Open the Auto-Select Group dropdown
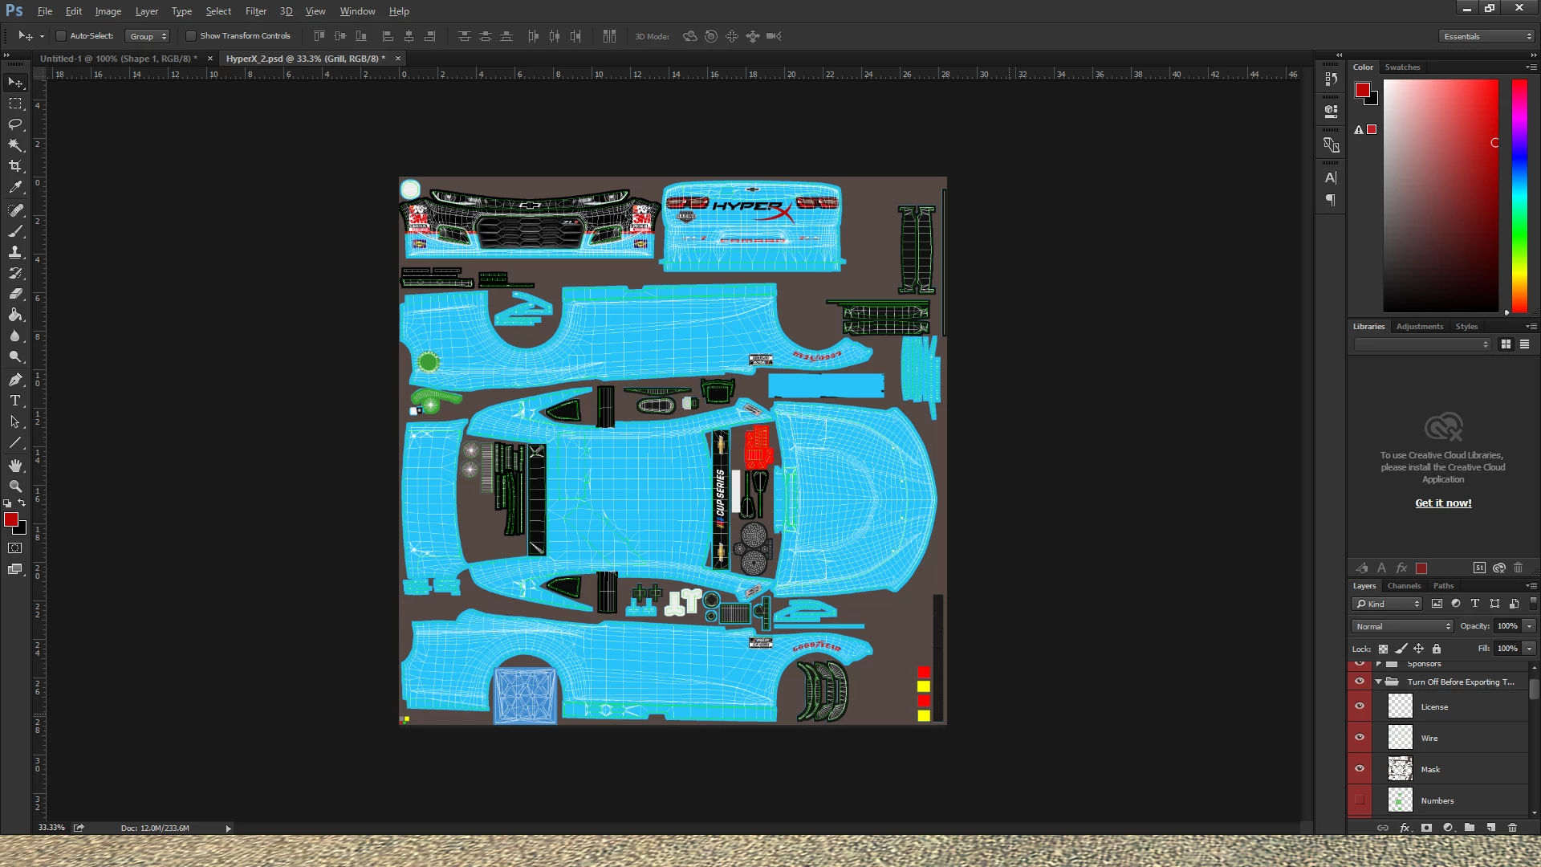 coord(148,36)
